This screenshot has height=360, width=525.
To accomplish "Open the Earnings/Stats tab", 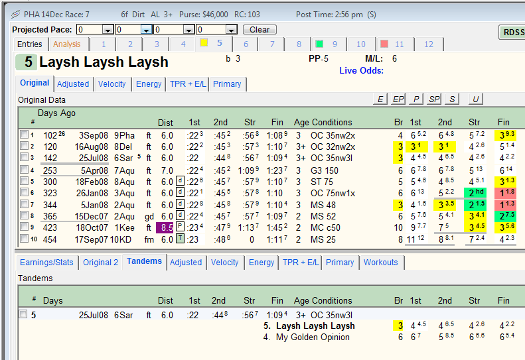I will pyautogui.click(x=46, y=263).
